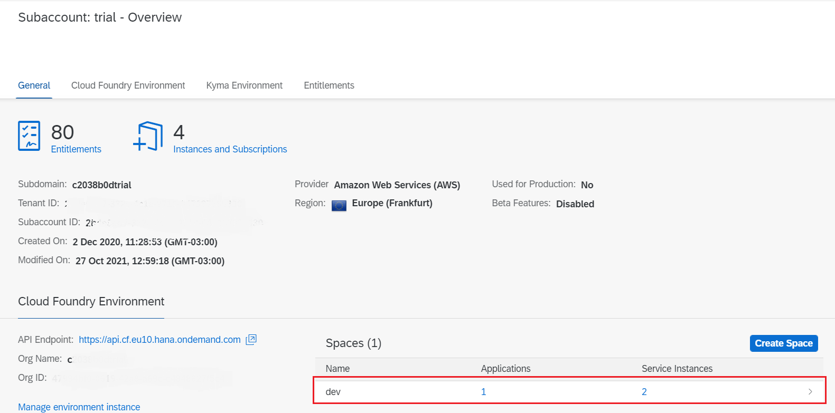Click Beta Features value Disabled
This screenshot has height=413, width=835.
575,204
